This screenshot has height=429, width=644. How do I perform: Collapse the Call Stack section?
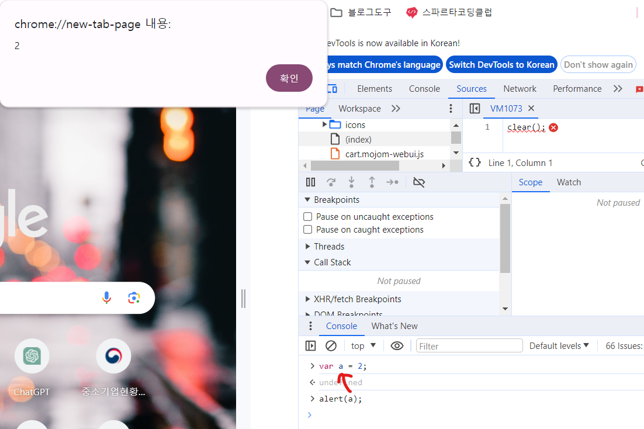pos(307,262)
